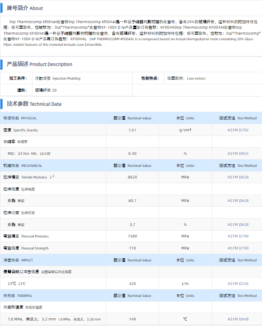The height and width of the screenshot is (326, 262).
Task: Select the impact strength value 420
Action: pyautogui.click(x=132, y=283)
